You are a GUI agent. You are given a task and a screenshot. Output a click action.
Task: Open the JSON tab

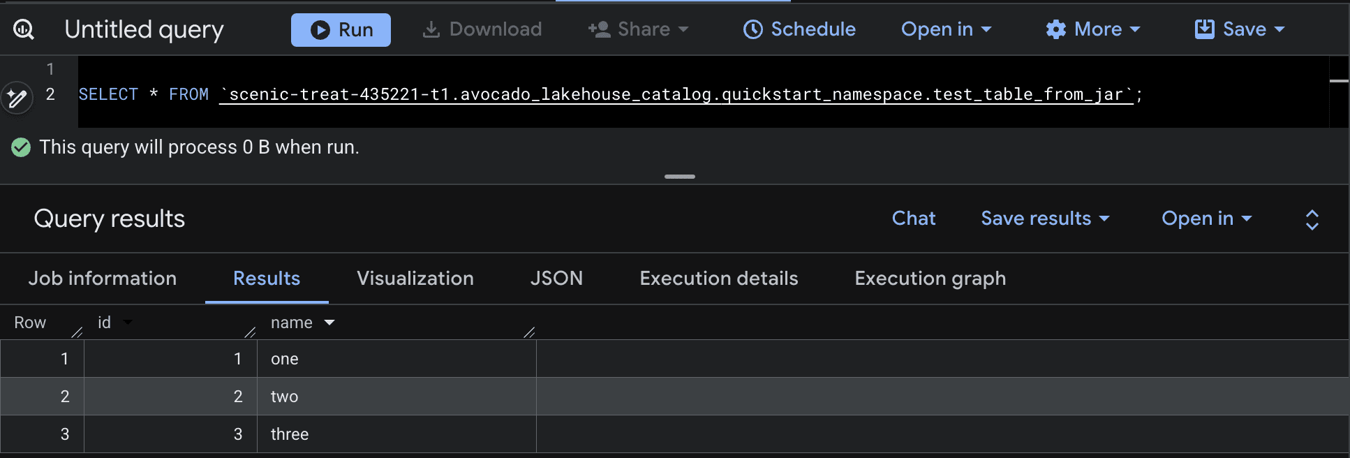tap(556, 279)
